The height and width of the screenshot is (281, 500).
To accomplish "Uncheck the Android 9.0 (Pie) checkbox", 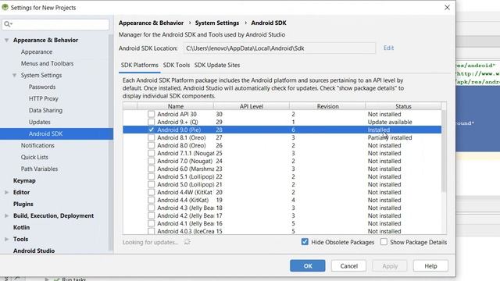I will pos(151,130).
